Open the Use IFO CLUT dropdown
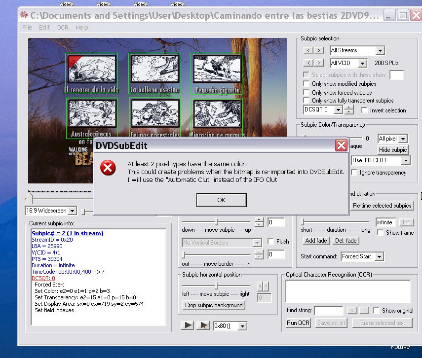422x358 pixels. pos(406,161)
